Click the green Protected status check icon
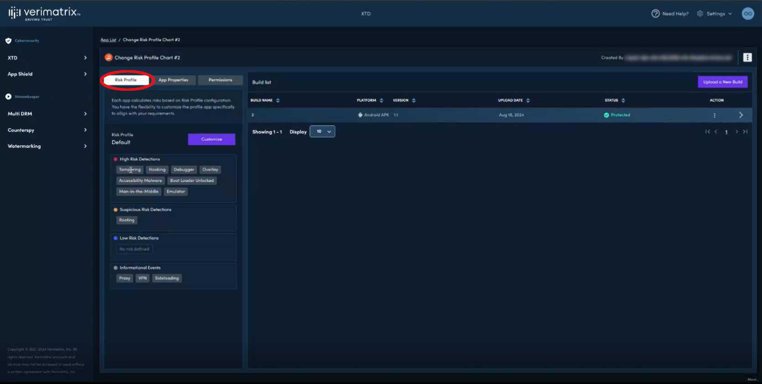762x384 pixels. [606, 115]
